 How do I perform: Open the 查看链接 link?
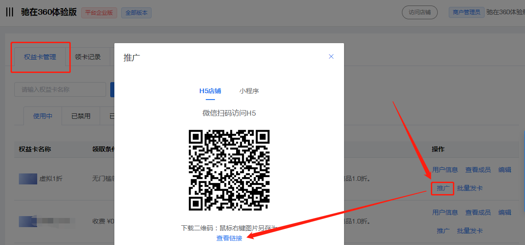pyautogui.click(x=229, y=238)
